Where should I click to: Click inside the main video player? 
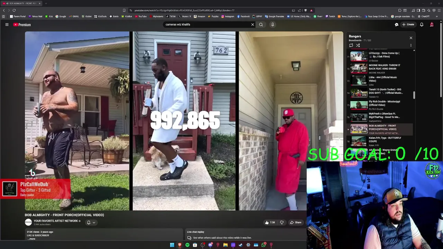[184, 121]
